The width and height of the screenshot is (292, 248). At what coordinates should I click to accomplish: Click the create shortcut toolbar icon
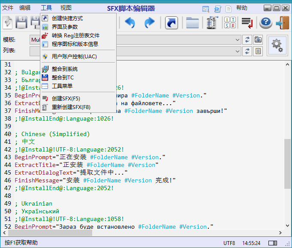[x=171, y=23]
